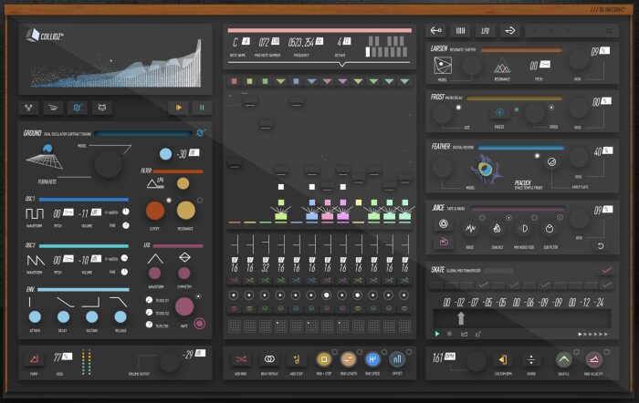Open the OSC 1 square waveform selector
Image resolution: width=639 pixels, height=403 pixels.
click(x=35, y=213)
